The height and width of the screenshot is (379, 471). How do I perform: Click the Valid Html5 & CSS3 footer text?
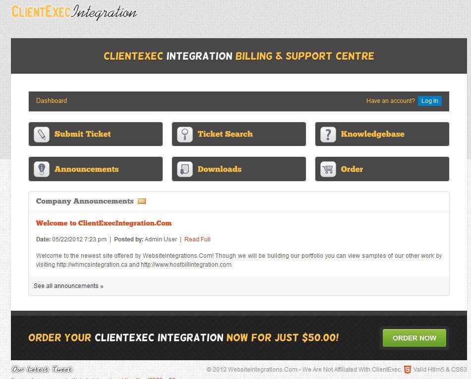point(440,370)
